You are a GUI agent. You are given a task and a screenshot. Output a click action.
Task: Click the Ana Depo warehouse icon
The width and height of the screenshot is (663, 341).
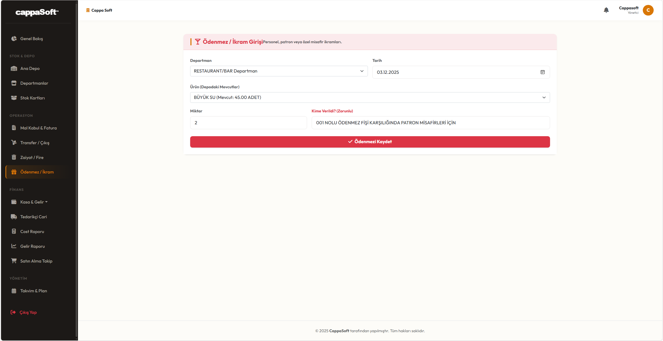click(x=14, y=68)
